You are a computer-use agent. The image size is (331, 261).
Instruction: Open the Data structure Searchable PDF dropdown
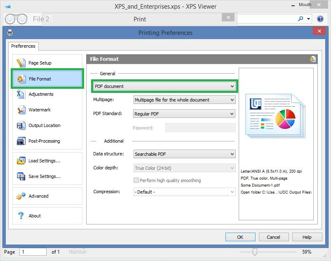(x=185, y=154)
